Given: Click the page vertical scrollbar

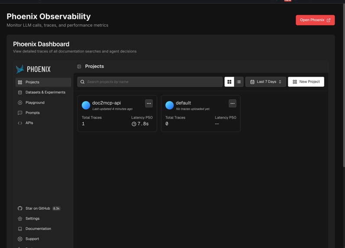Looking at the screenshot, I should (344, 86).
